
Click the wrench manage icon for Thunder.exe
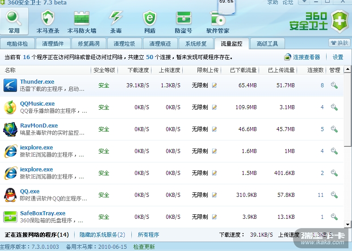point(334,85)
